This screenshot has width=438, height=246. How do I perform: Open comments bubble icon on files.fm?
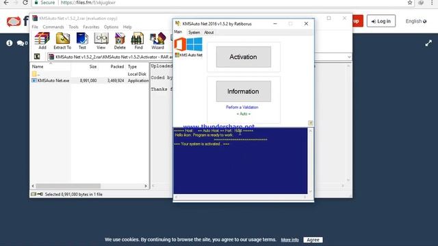coord(21,43)
